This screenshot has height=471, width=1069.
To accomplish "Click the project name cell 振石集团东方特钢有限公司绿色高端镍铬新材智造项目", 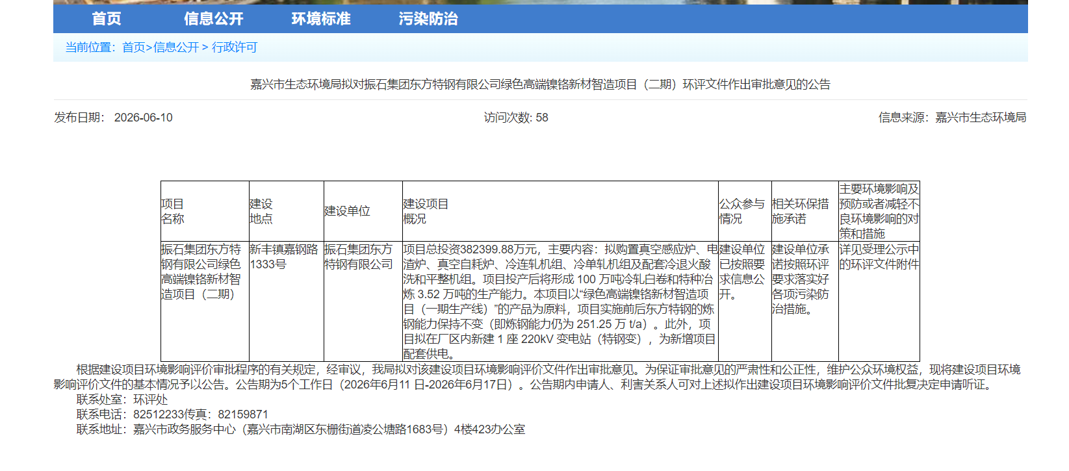I will point(205,301).
